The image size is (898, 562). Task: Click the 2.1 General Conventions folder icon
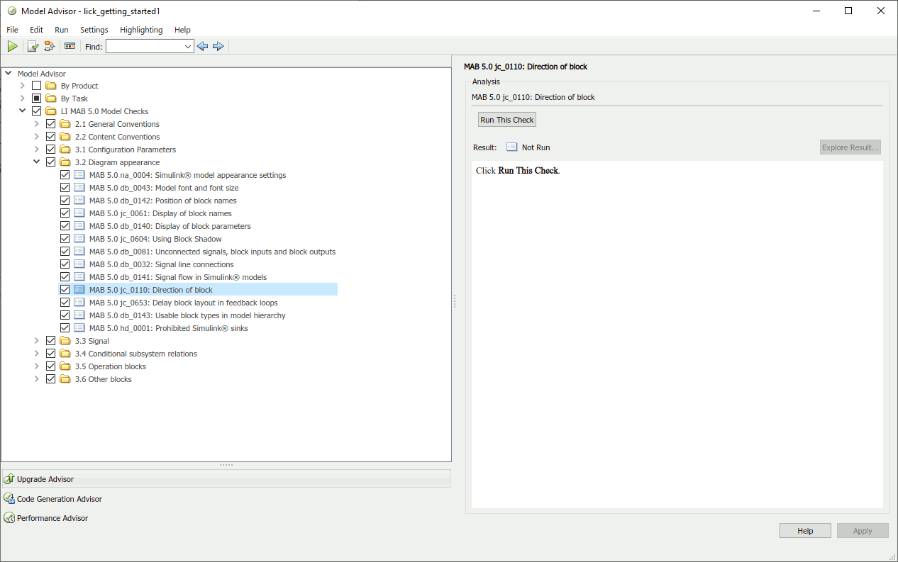point(65,124)
